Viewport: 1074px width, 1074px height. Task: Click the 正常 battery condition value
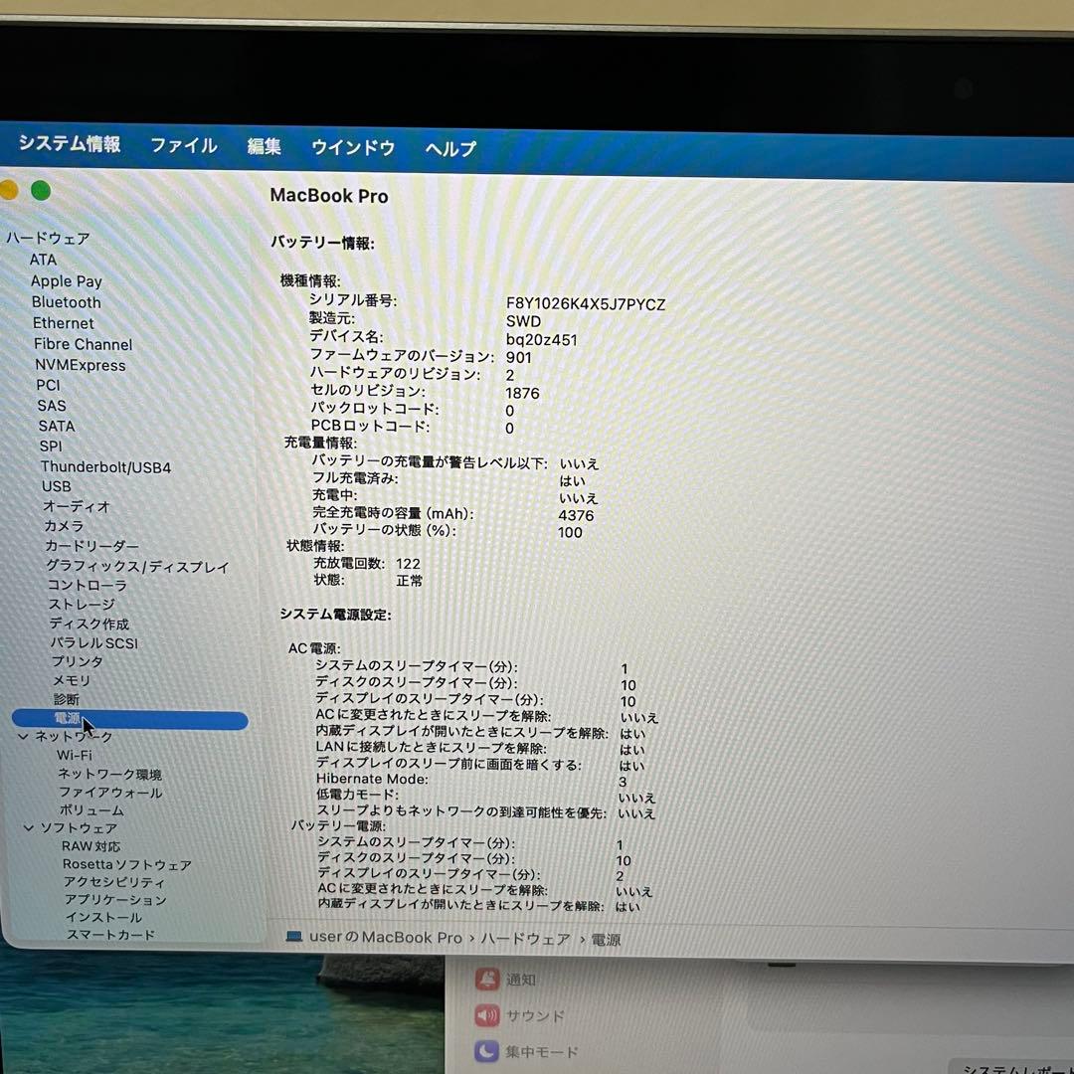(x=409, y=581)
